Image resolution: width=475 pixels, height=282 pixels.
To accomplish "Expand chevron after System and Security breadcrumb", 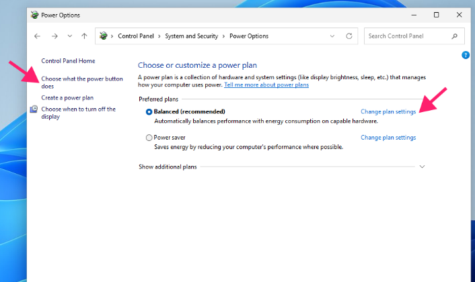I will click(x=223, y=36).
